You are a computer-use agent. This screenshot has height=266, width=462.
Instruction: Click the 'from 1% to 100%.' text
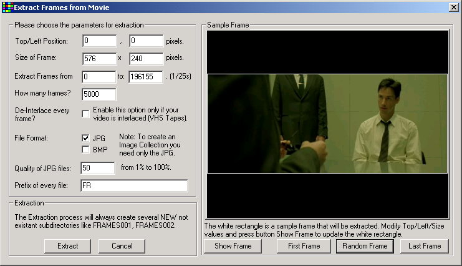[x=146, y=167]
